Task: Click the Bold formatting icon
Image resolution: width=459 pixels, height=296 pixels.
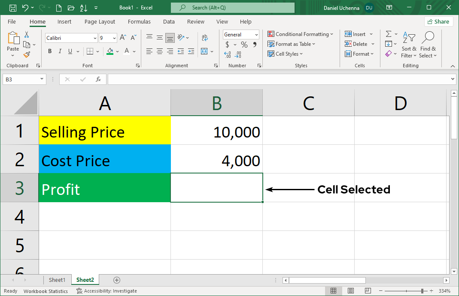Action: (x=49, y=51)
